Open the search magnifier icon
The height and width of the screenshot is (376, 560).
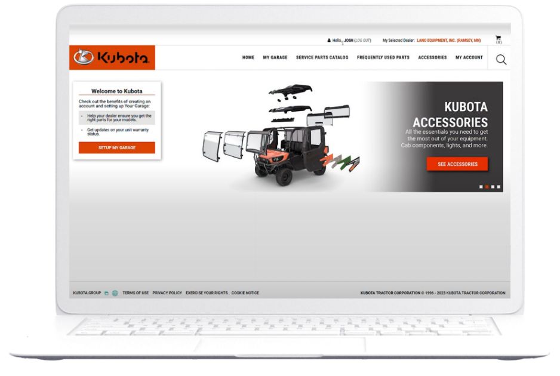click(x=501, y=59)
